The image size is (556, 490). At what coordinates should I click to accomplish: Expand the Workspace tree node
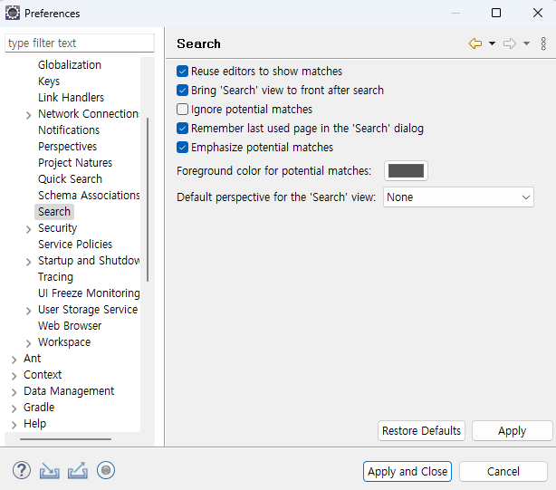pyautogui.click(x=28, y=343)
